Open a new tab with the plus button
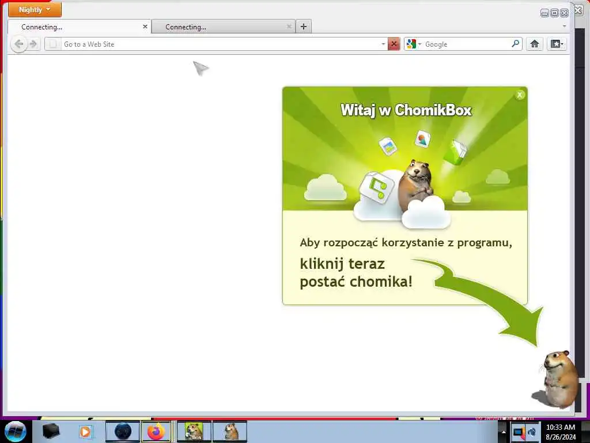Viewport: 590px width, 443px height. 304,27
